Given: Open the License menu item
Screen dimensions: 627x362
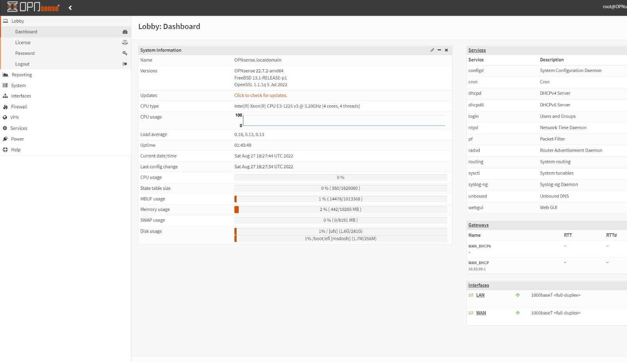Looking at the screenshot, I should pos(65,42).
